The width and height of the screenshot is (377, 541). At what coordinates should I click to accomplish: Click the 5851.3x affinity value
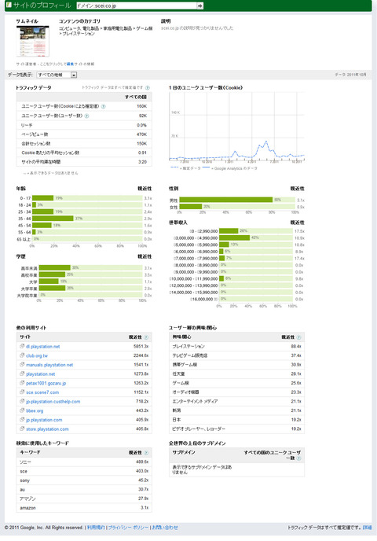coord(141,347)
